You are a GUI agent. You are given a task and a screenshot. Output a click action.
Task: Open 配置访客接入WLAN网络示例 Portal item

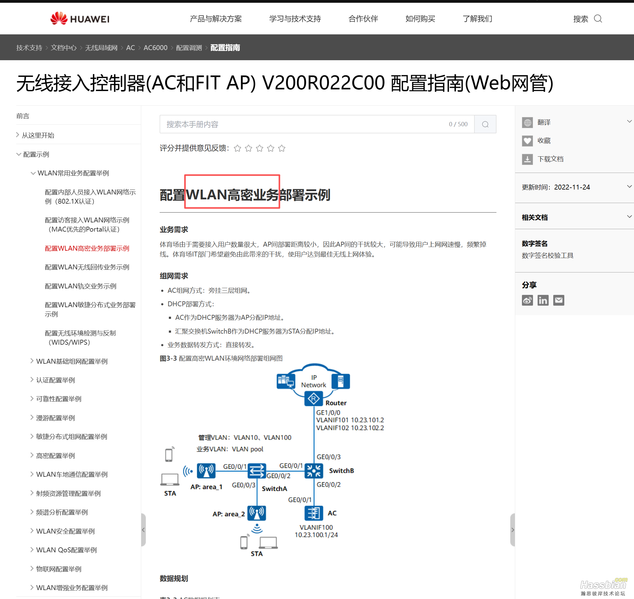click(x=87, y=225)
